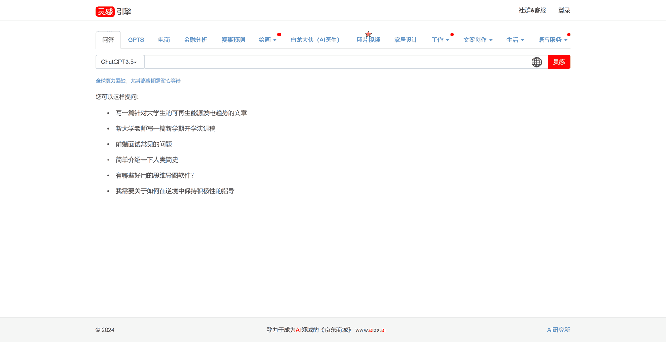Select example 我需要关于如何在逆境中保持积极性的指导
Viewport: 666px width, 342px height.
click(x=175, y=191)
